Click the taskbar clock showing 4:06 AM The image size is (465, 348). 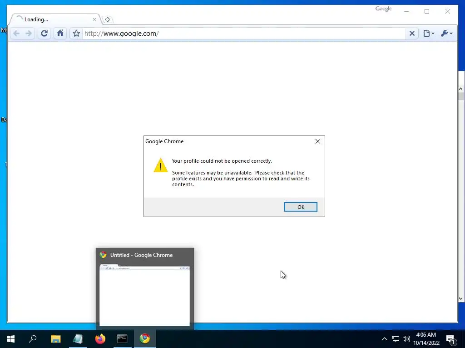point(426,339)
